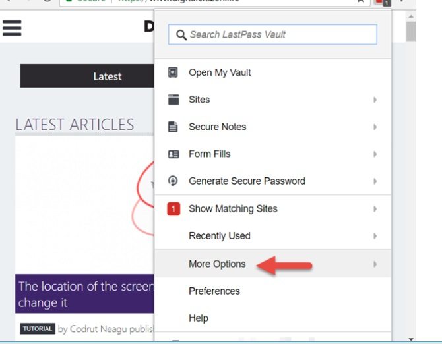Select the Sites menu entry
Screen dimensions: 442x344
[272, 100]
